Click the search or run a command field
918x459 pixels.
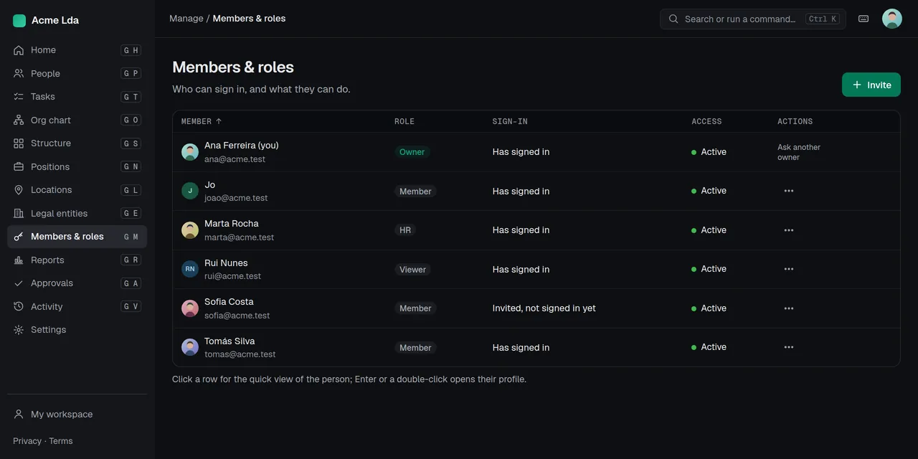[753, 19]
